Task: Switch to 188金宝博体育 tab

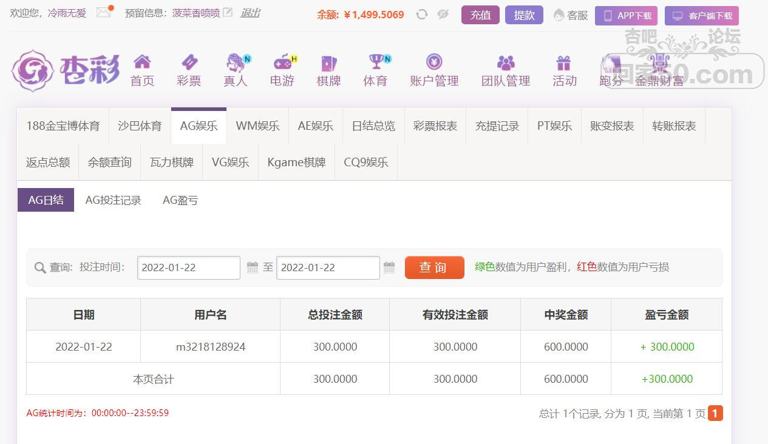Action: click(x=63, y=126)
